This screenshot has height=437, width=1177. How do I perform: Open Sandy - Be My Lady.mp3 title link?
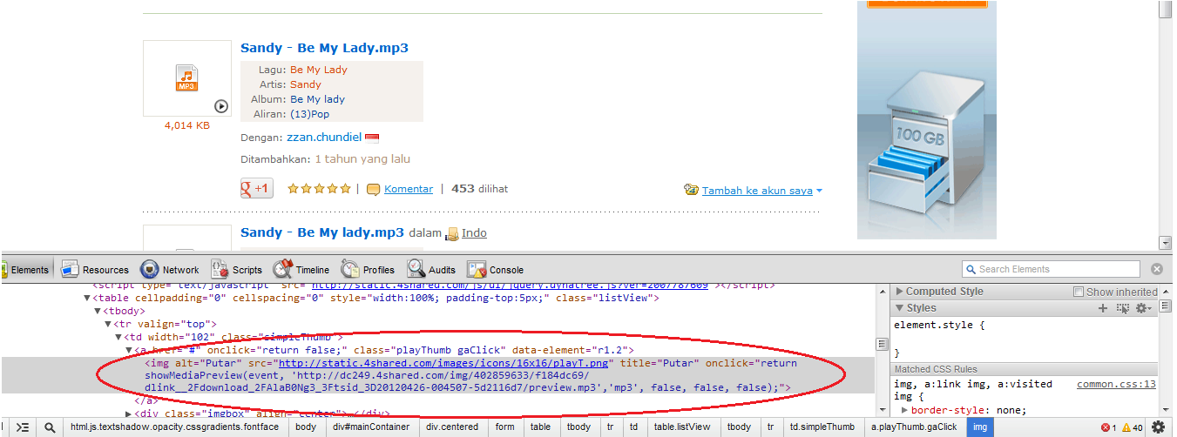point(324,48)
